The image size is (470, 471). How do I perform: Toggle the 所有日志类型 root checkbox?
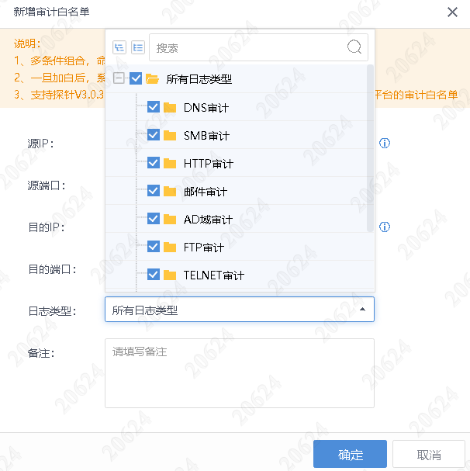[x=136, y=79]
